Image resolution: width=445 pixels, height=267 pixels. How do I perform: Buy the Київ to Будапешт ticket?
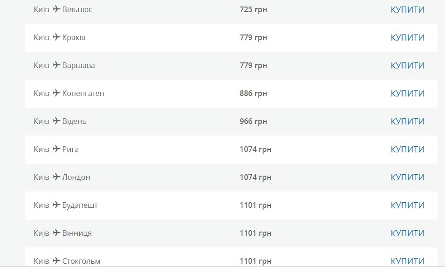(407, 205)
